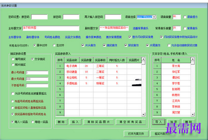
Task: Open the 号码姓名颜色 color setting
Action: click(x=52, y=37)
